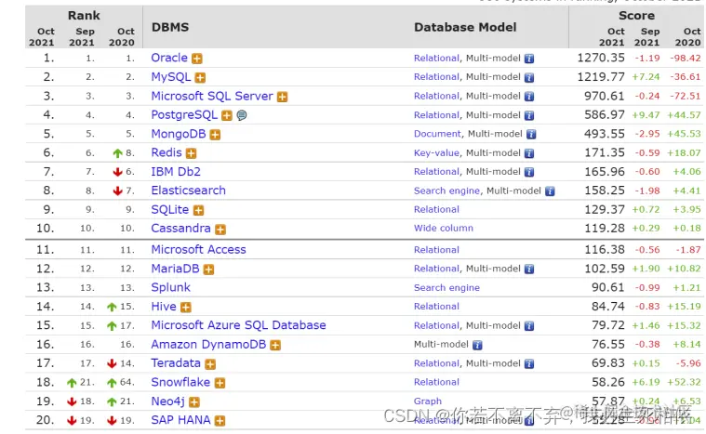Viewport: 706px width, 434px height.
Task: Click the plus icon next to Hive
Action: coord(186,308)
